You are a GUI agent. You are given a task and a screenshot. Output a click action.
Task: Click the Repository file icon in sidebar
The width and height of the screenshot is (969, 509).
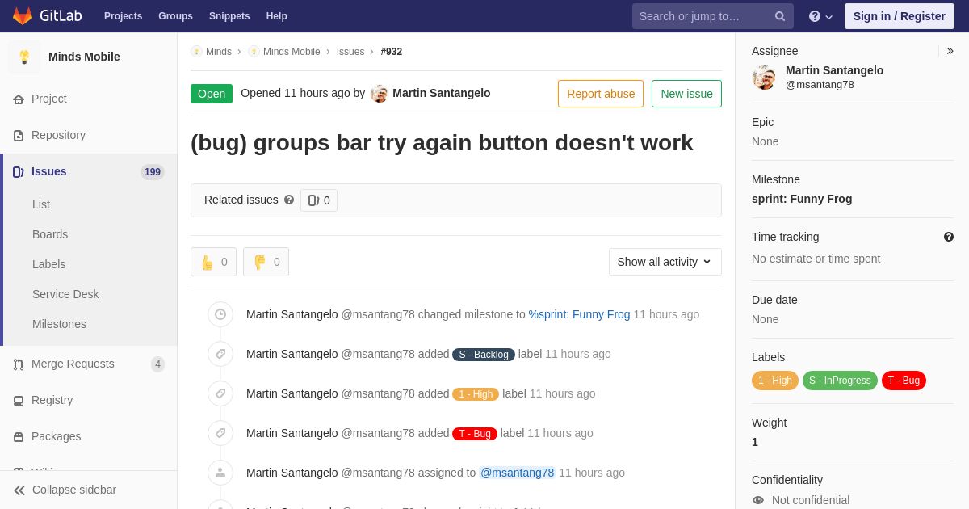click(19, 136)
